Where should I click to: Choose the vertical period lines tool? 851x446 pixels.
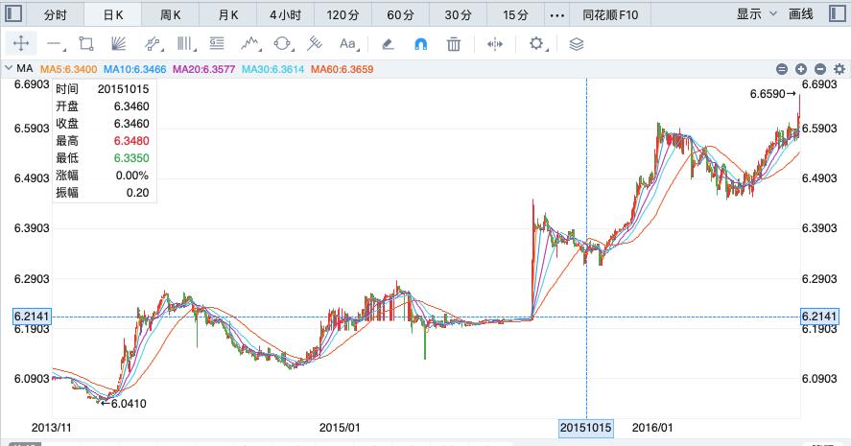[185, 44]
